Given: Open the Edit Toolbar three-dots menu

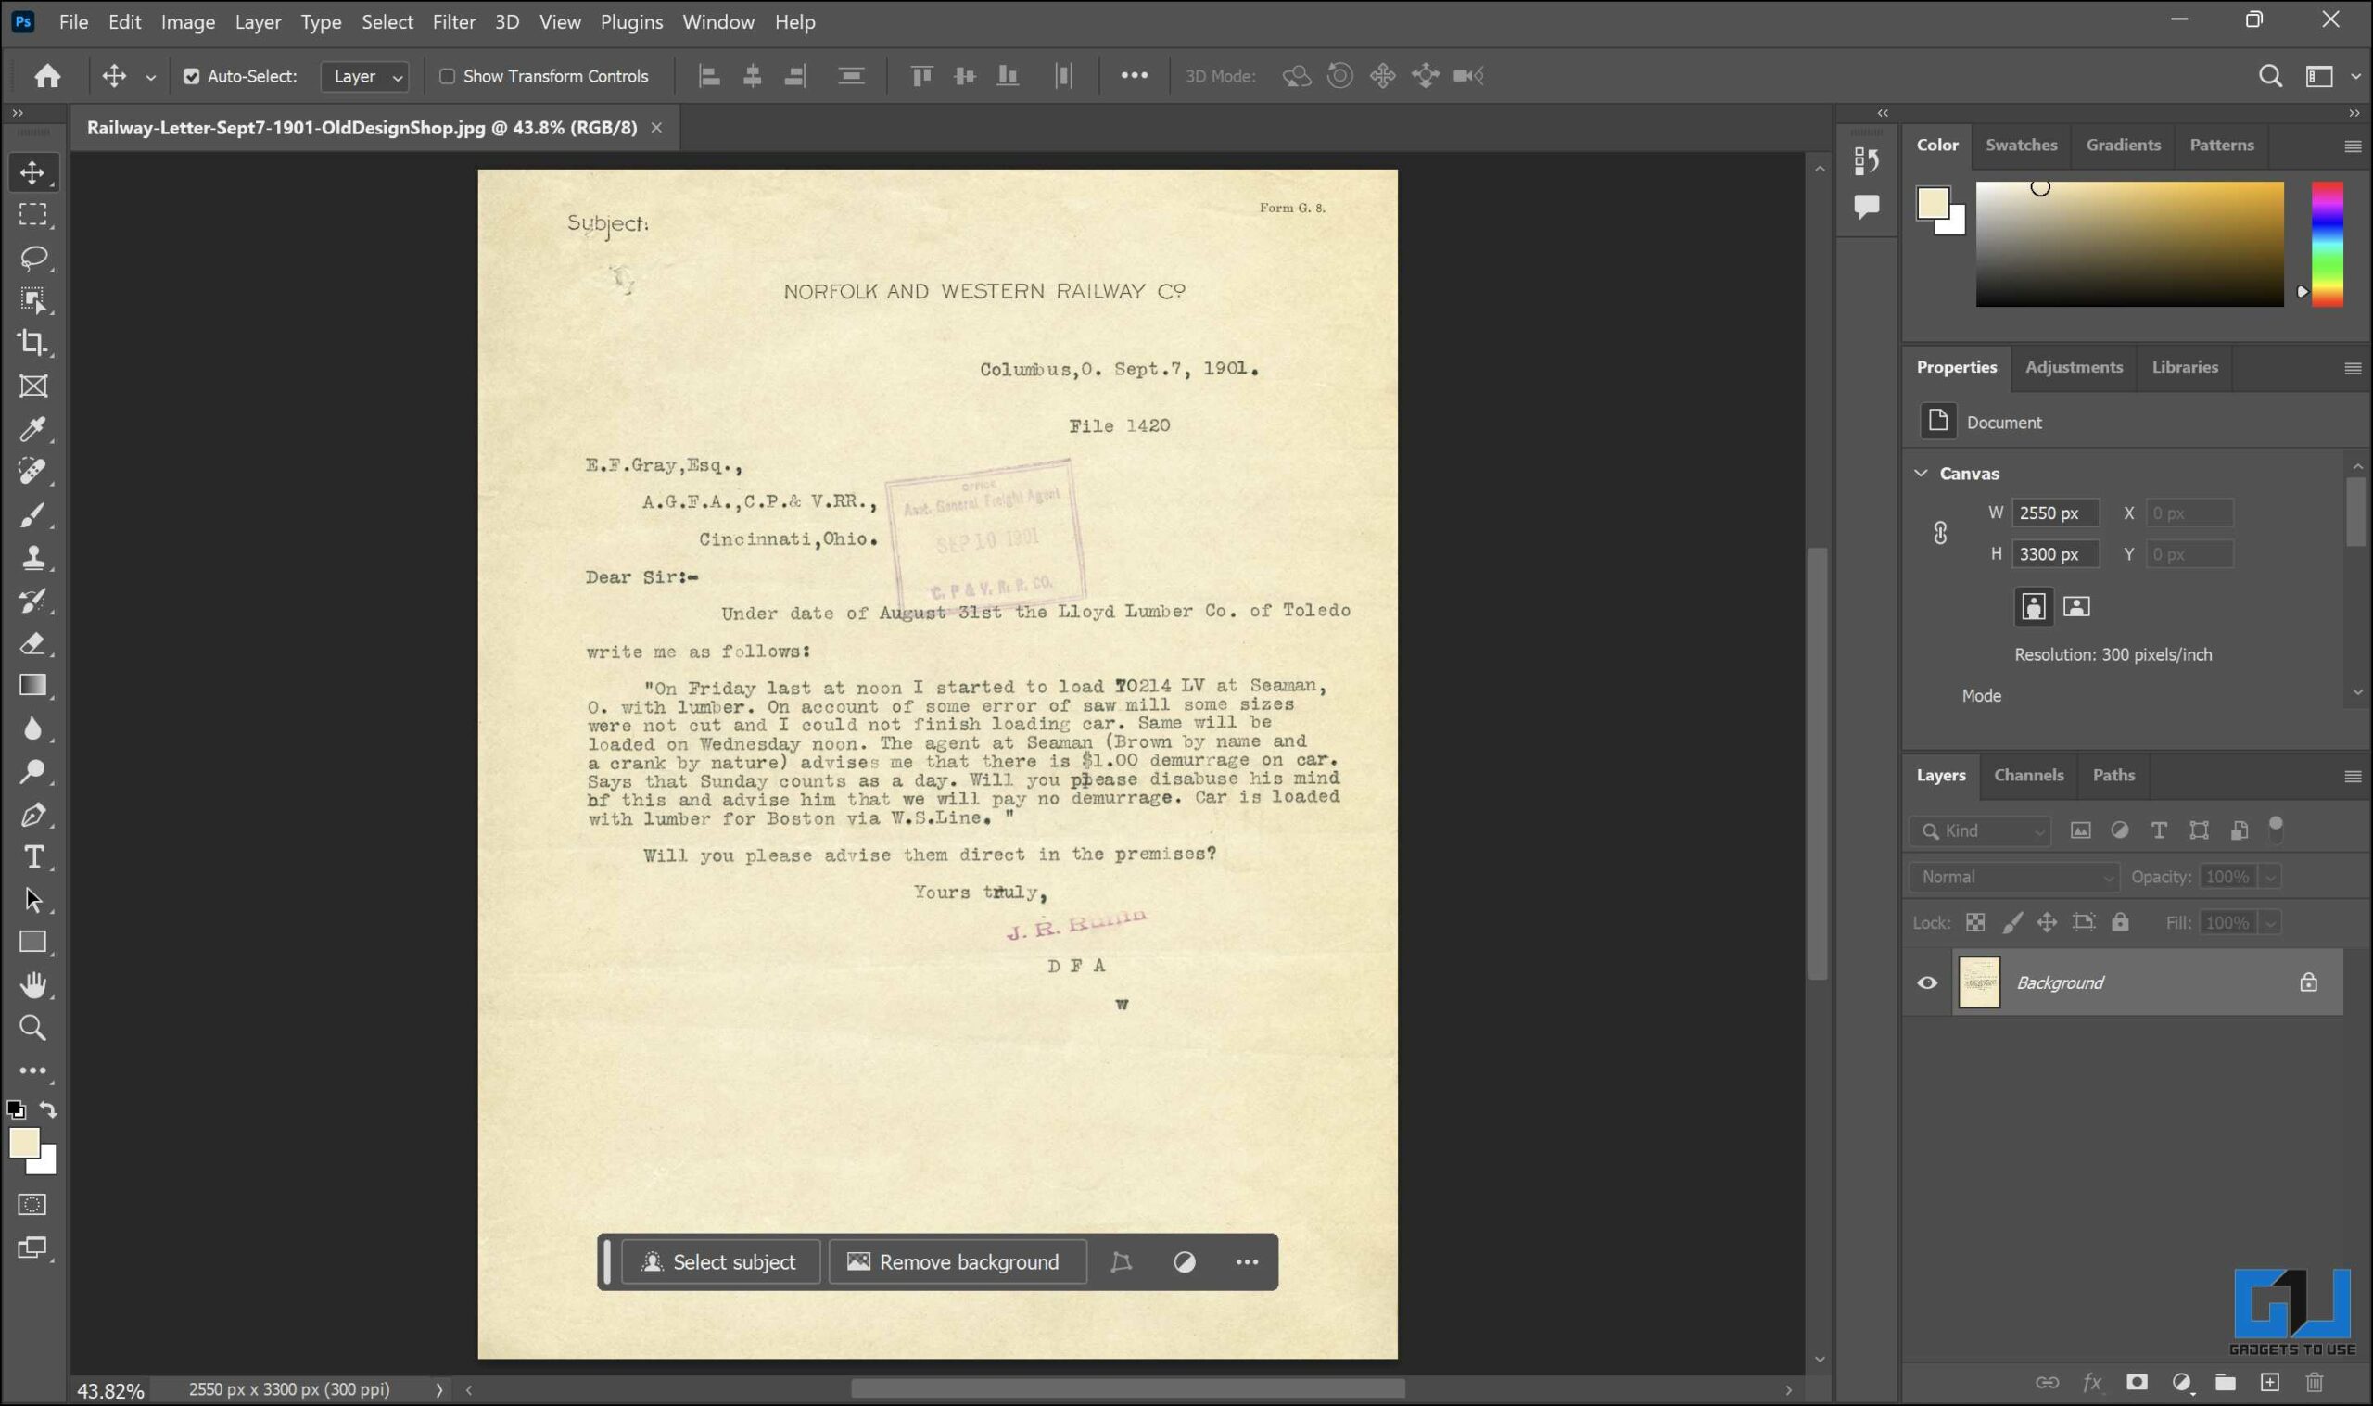Looking at the screenshot, I should 33,1071.
